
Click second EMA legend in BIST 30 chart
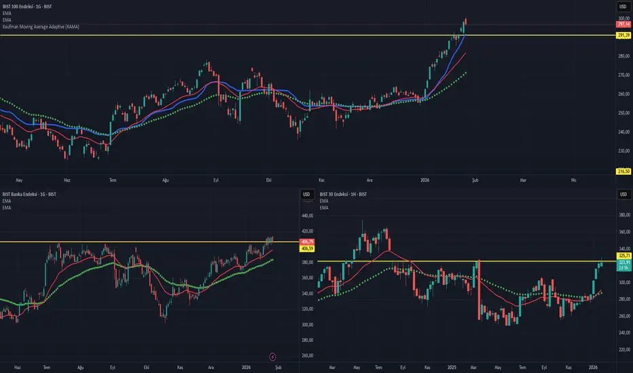pyautogui.click(x=323, y=208)
